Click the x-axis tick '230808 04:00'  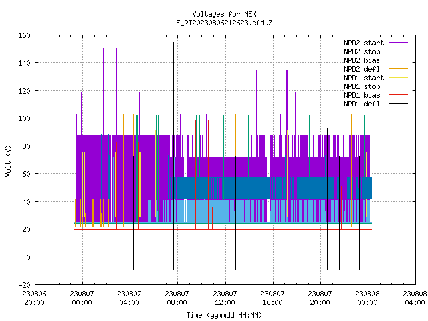click(x=415, y=298)
